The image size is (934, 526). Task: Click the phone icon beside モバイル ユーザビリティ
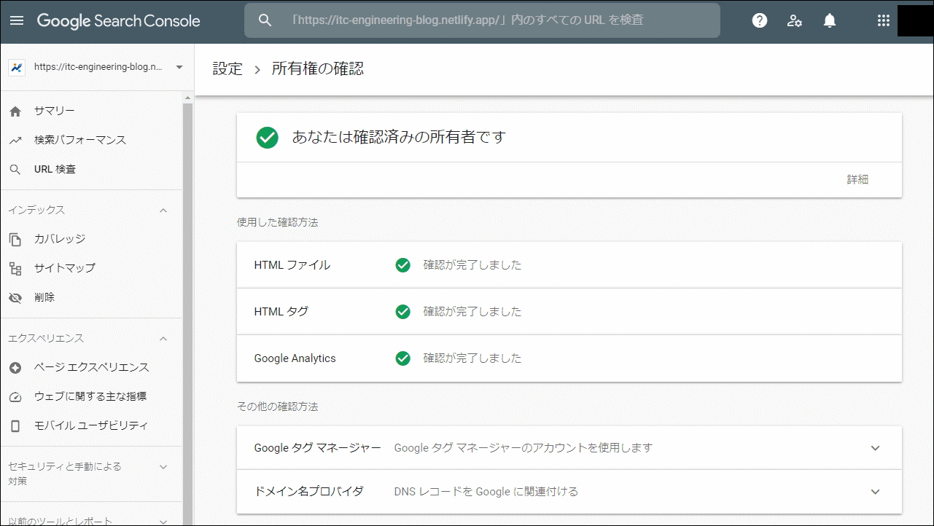(15, 426)
